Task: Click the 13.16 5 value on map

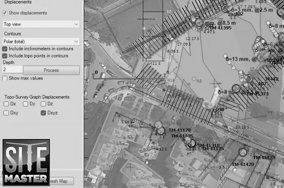Action: coord(242,127)
